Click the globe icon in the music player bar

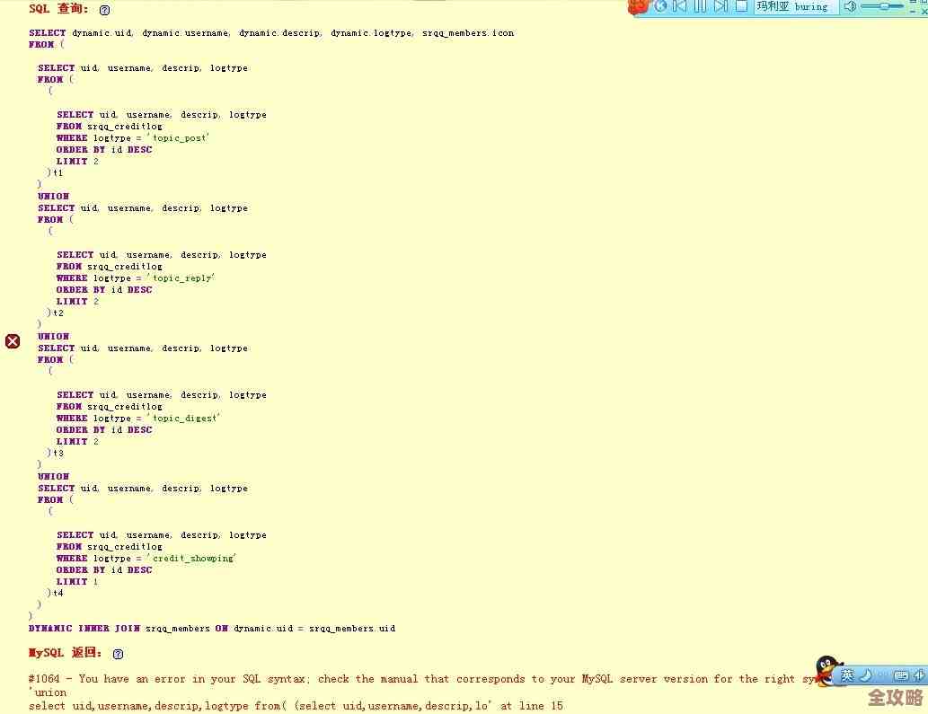pyautogui.click(x=661, y=6)
